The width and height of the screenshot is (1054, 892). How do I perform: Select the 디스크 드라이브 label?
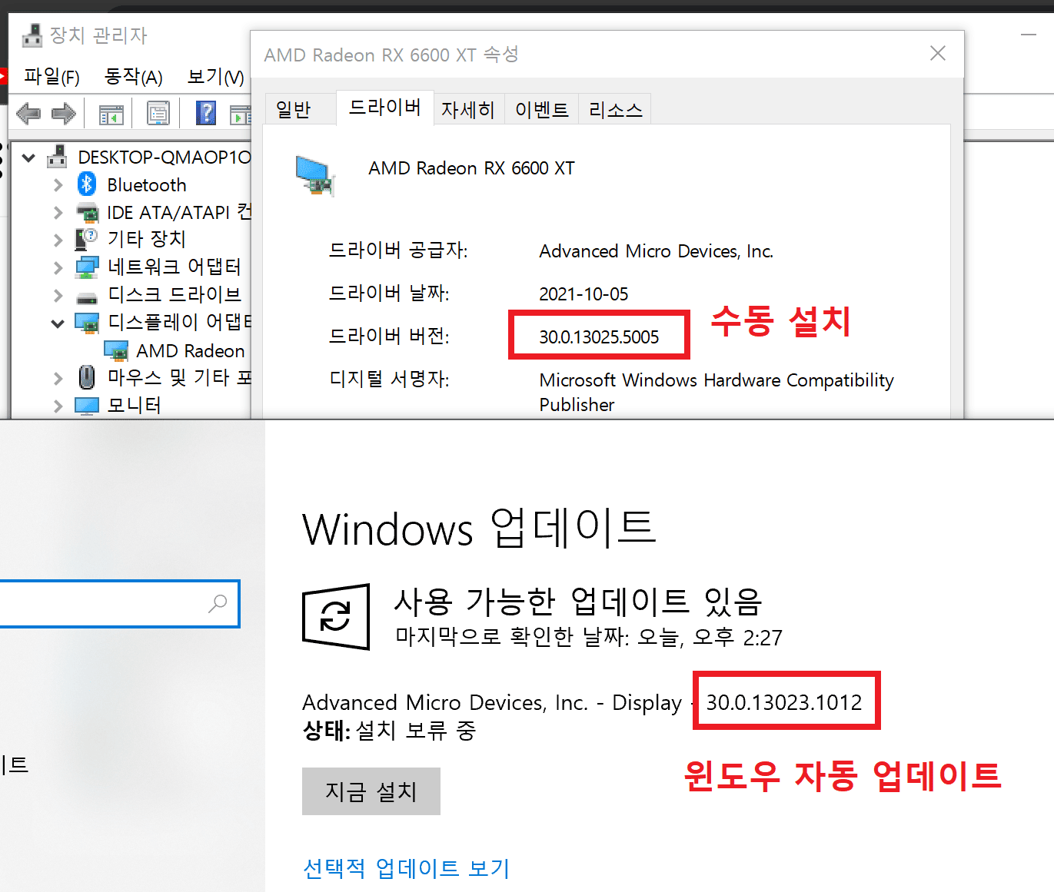(x=175, y=294)
